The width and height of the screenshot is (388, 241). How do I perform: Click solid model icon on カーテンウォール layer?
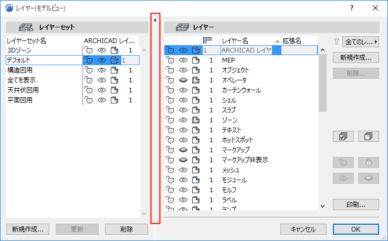196,90
